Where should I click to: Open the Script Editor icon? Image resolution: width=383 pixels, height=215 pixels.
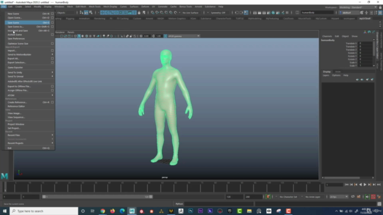coord(379,204)
